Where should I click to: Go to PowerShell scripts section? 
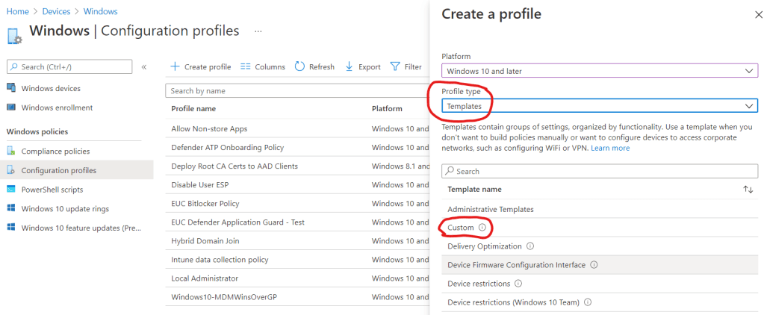(52, 190)
